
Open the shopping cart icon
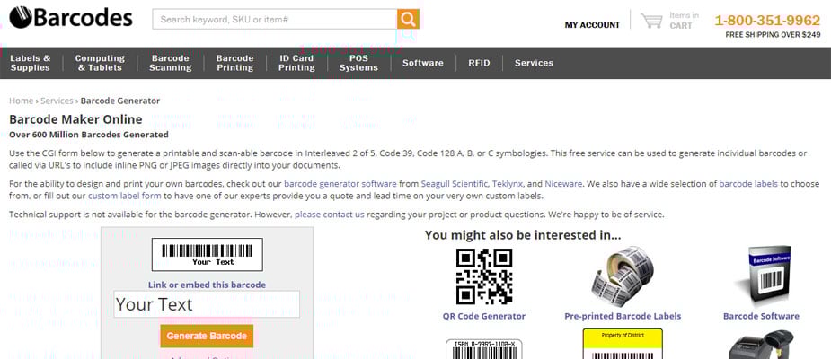coord(651,22)
